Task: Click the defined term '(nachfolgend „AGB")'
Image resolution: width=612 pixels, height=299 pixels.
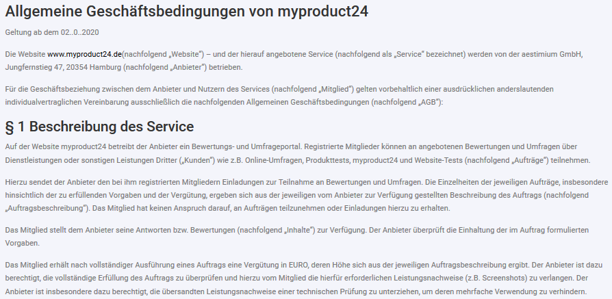Action: click(x=407, y=102)
